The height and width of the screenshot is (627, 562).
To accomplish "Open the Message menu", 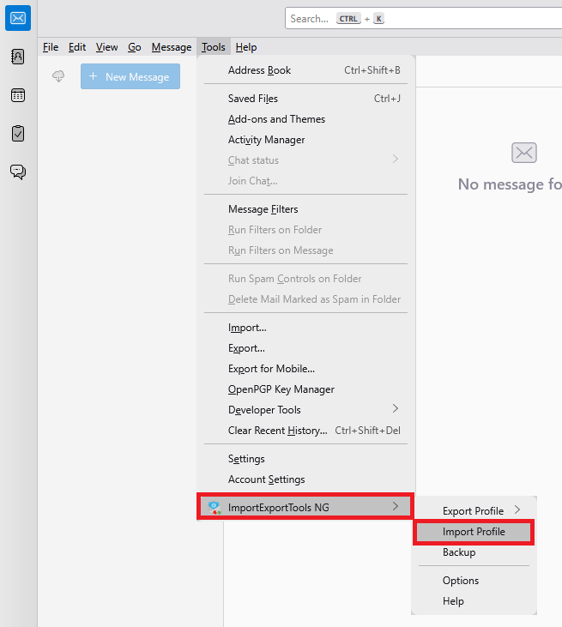I will pos(172,47).
